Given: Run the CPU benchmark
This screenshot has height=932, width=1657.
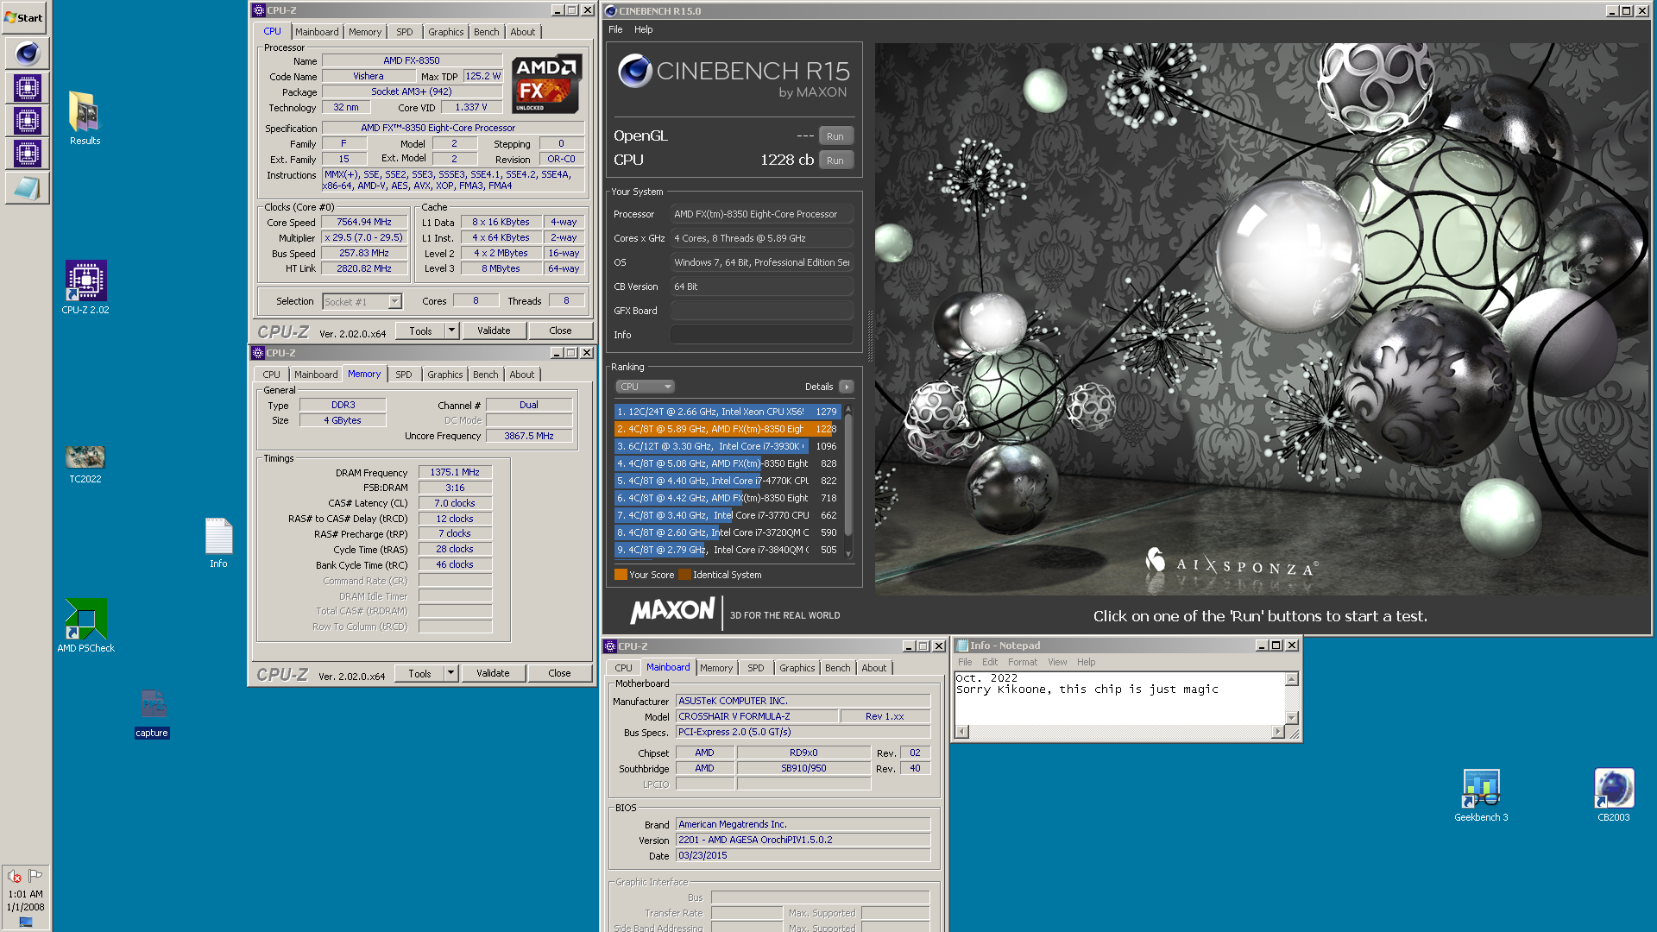Looking at the screenshot, I should point(835,161).
